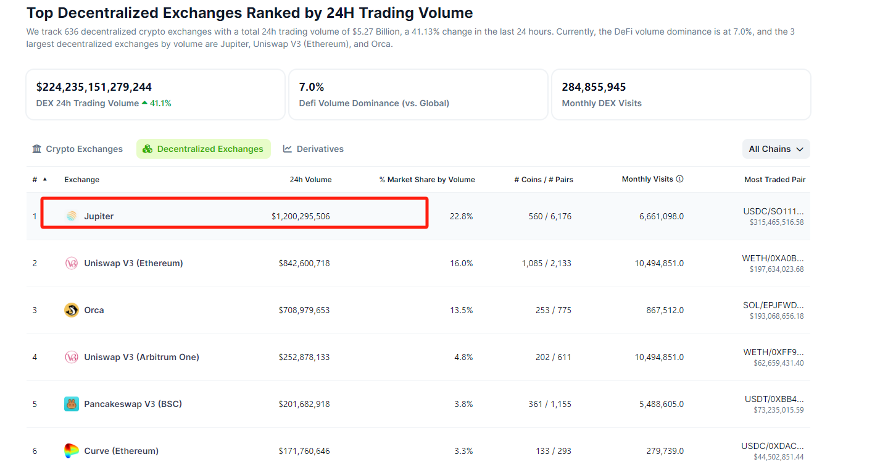Sort by # Coins / # Pairs header

pos(544,180)
